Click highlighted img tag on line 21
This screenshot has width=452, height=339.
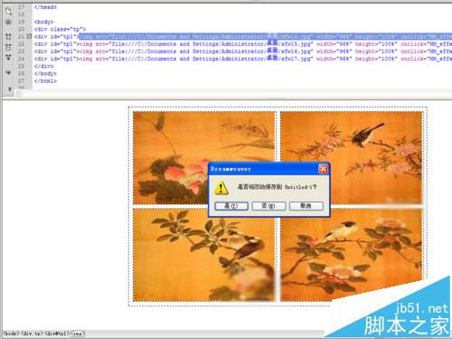(x=265, y=36)
